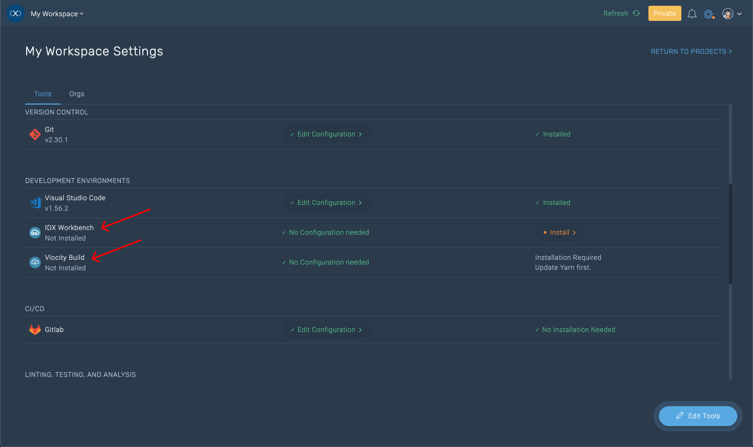Click Installed status for Visual Studio Code
Image resolution: width=753 pixels, height=447 pixels.
pyautogui.click(x=553, y=203)
